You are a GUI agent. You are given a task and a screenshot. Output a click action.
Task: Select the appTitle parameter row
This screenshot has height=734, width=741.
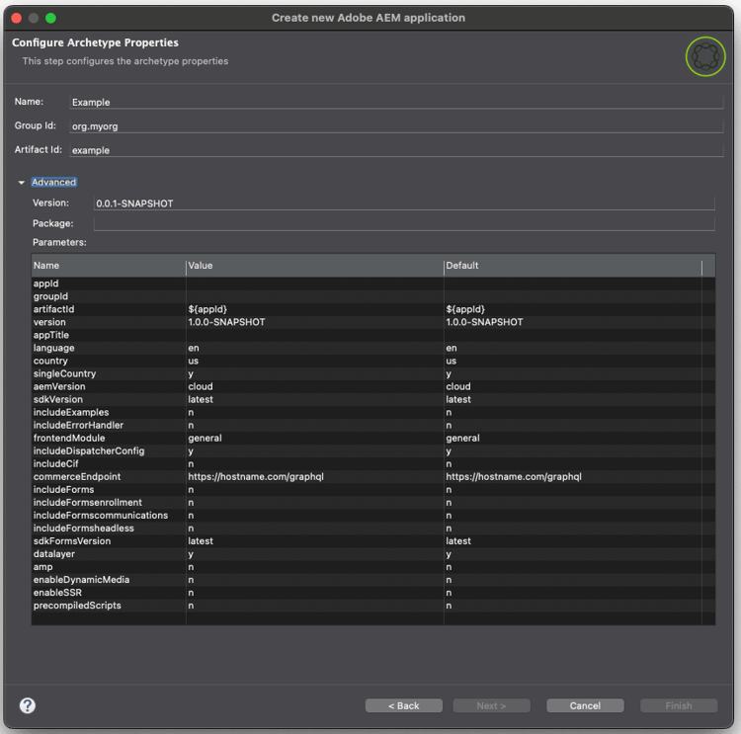point(373,335)
